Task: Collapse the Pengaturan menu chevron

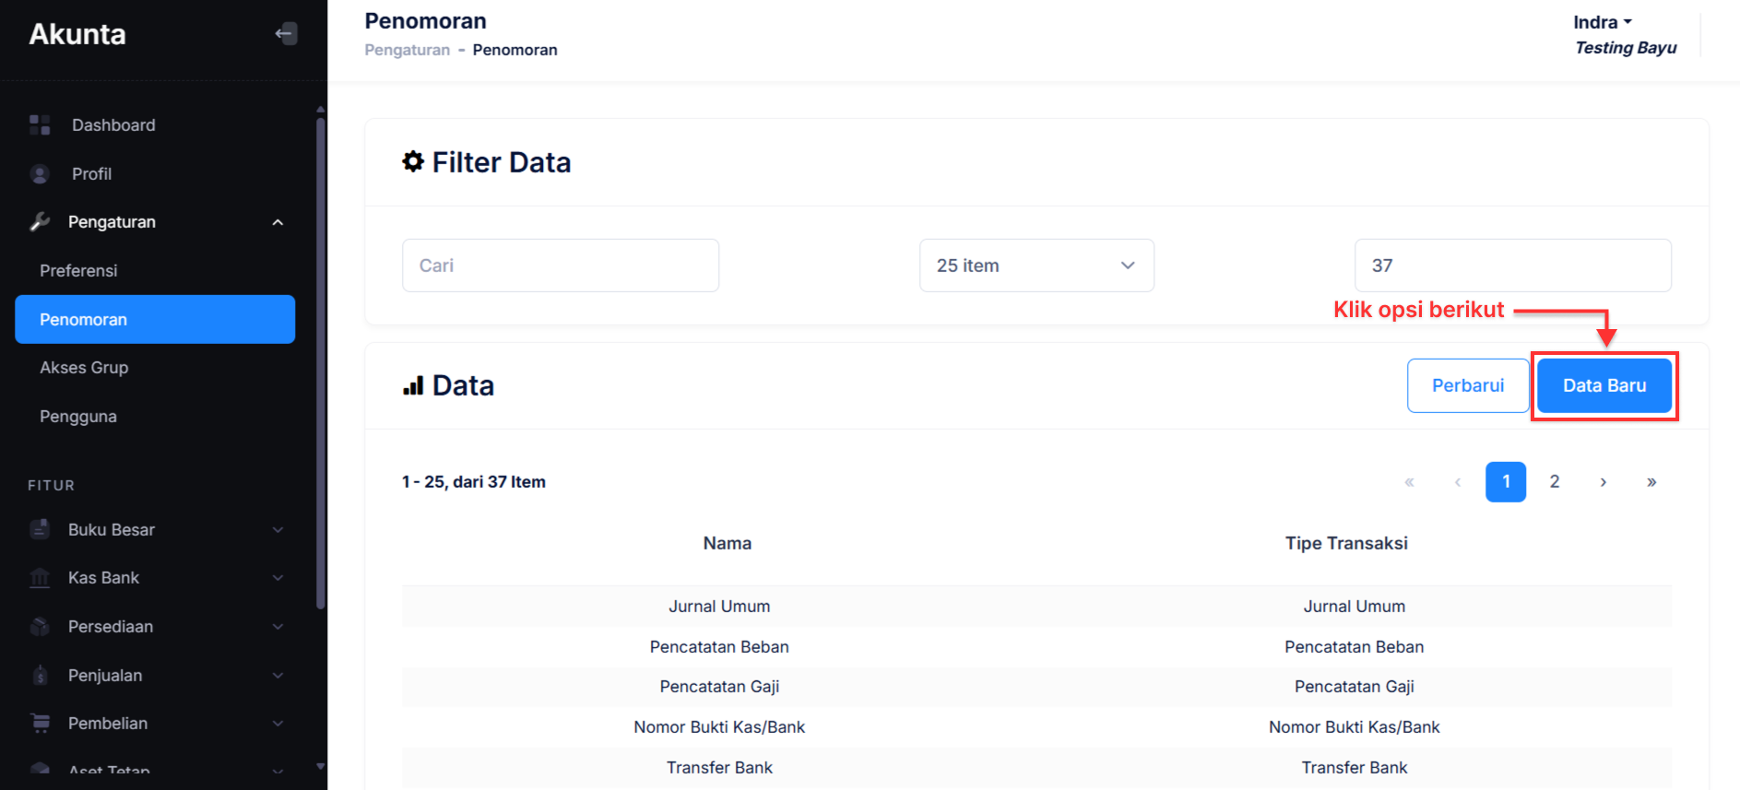Action: click(x=278, y=222)
